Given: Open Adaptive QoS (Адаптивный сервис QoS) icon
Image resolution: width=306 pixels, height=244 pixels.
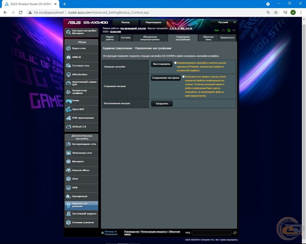Looking at the screenshot, I should coord(68,83).
